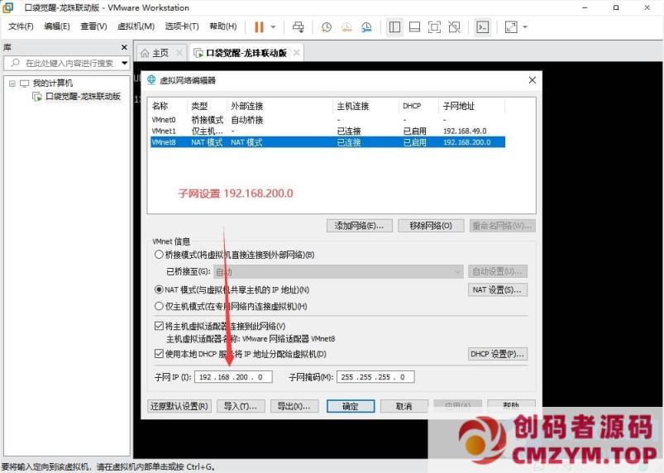Select NAT 模式 radio button
Screen dimensions: 664x473
(x=159, y=289)
